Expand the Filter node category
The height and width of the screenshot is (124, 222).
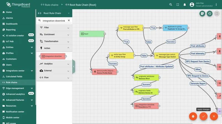click(x=54, y=28)
